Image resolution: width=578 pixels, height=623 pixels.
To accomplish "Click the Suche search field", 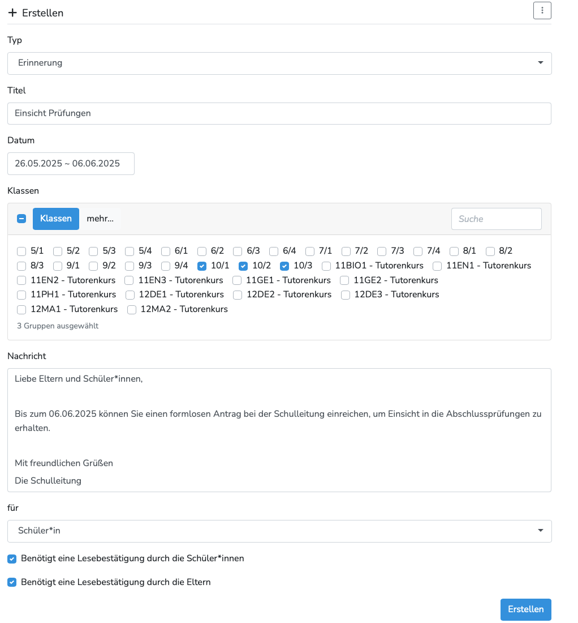I will 496,219.
